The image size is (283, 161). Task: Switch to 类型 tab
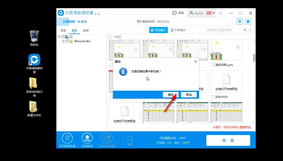click(63, 31)
